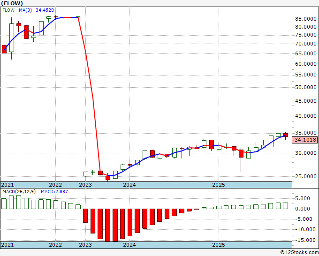Click the 45.0000 price axis label
The width and height of the screenshot is (319, 256).
(x=305, y=101)
